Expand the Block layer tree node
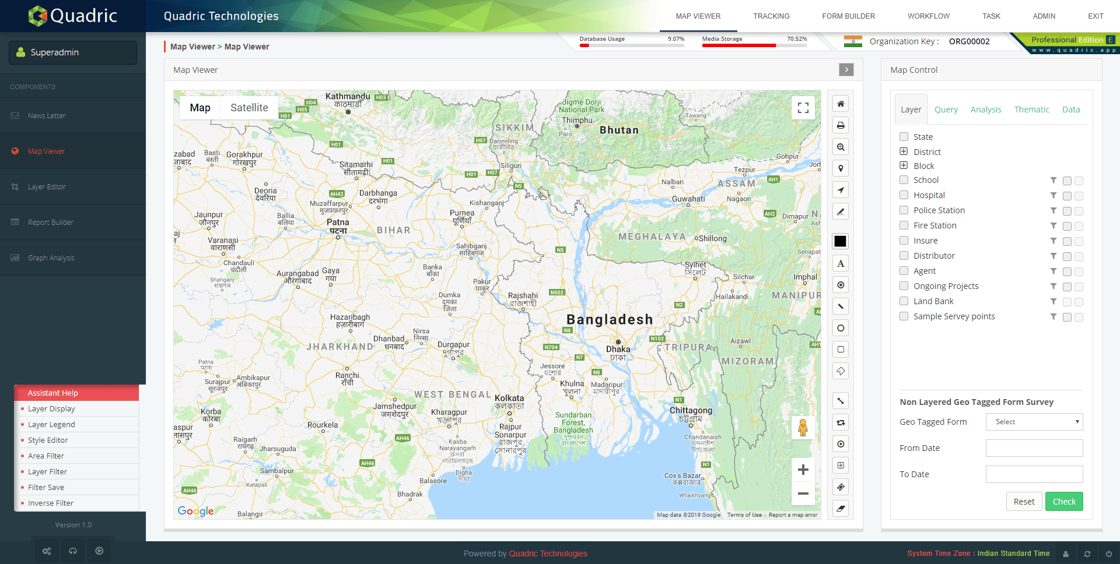This screenshot has height=564, width=1120. point(904,165)
